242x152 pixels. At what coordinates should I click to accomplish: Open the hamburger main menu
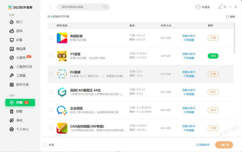225,7
